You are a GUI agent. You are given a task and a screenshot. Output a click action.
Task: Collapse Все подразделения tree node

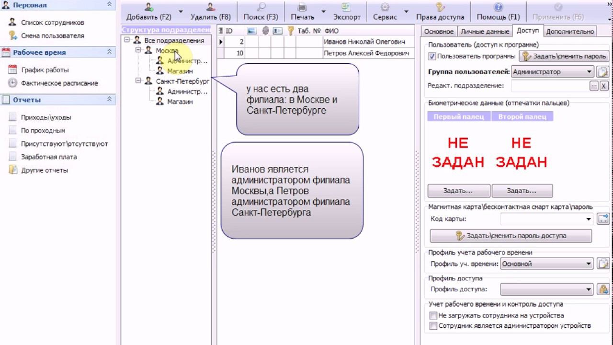(127, 40)
